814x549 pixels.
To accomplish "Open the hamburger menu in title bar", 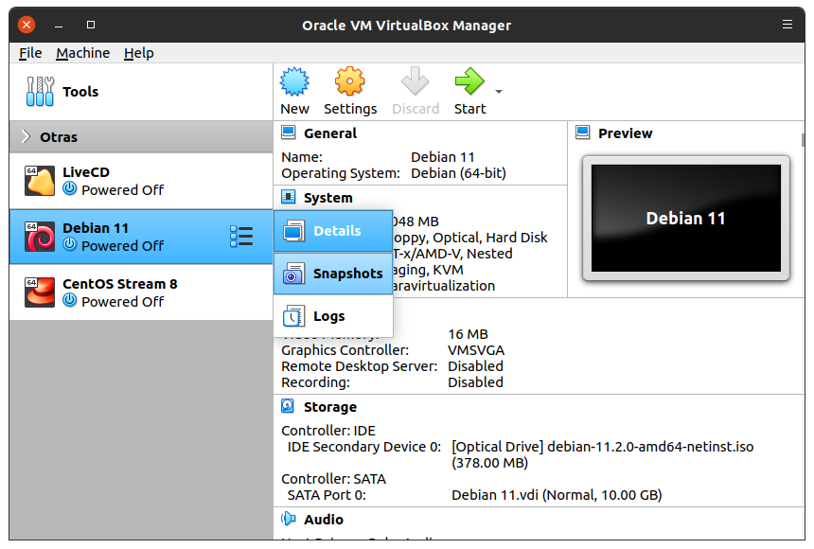I will click(x=787, y=25).
